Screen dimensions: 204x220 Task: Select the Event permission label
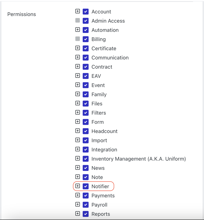(98, 85)
